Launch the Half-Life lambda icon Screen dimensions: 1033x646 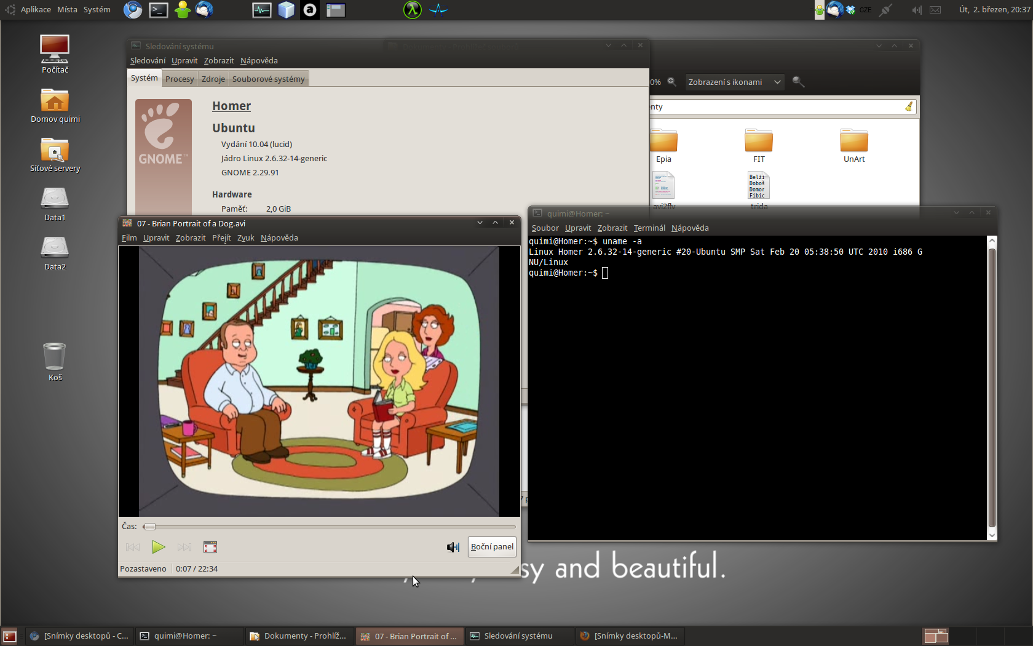click(413, 10)
